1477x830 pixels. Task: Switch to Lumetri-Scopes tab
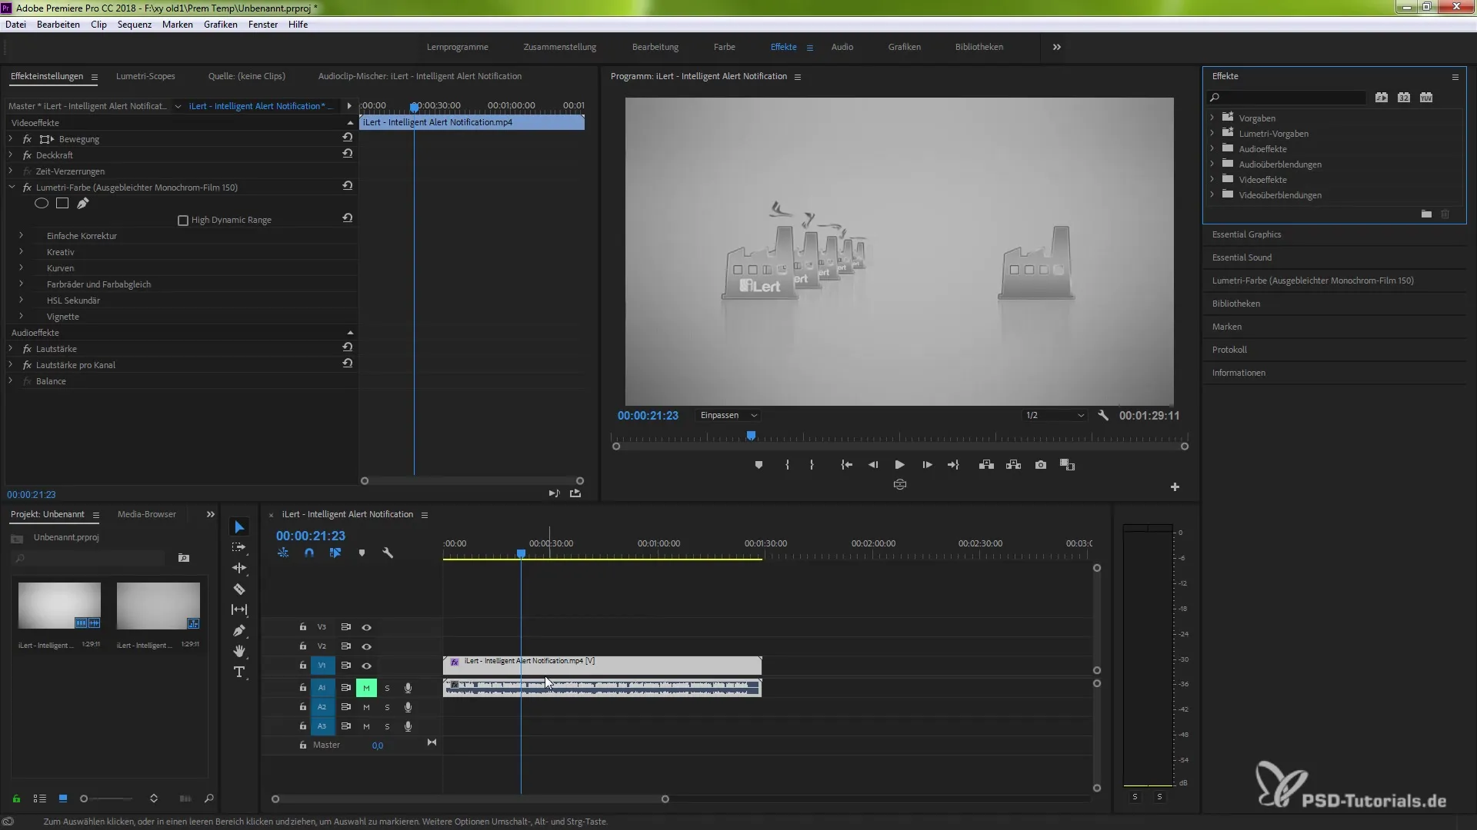coord(145,76)
